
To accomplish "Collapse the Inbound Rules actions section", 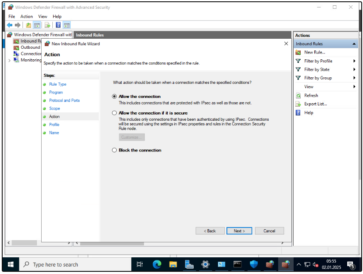I will click(354, 44).
